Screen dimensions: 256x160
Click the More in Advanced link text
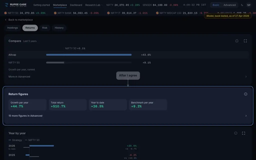19,77
